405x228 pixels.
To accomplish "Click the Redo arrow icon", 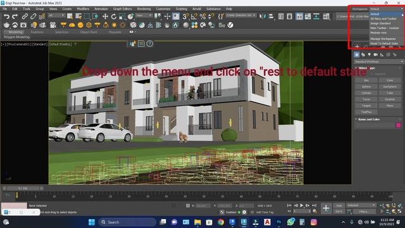I will pos(15,16).
